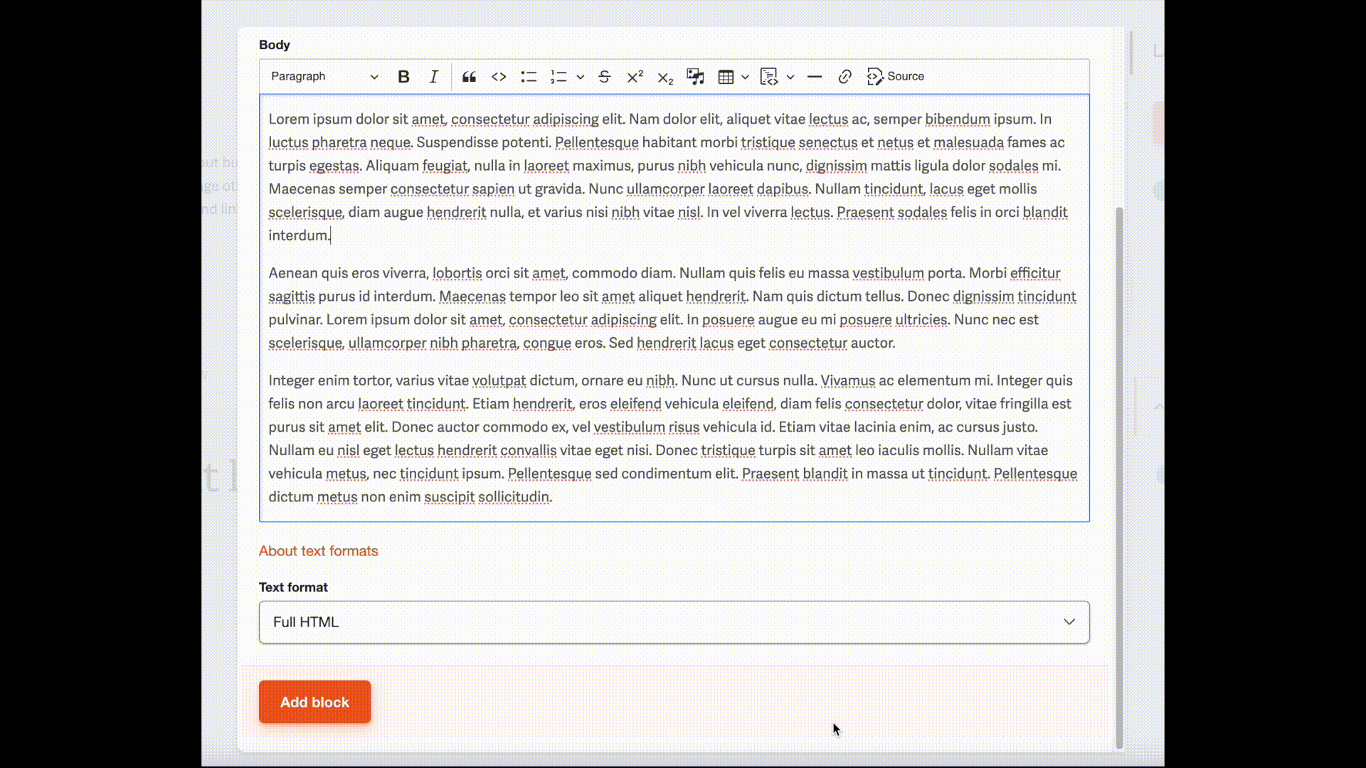
Task: Open the Paragraph style dropdown
Action: 324,76
